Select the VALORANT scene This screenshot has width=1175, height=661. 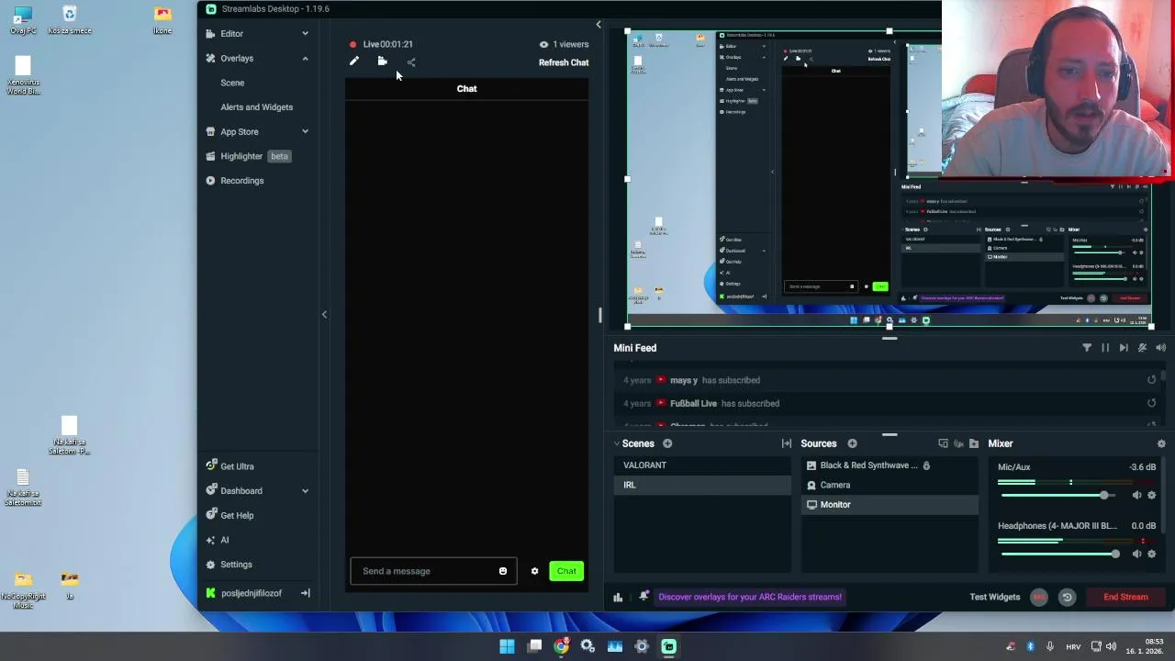click(702, 465)
